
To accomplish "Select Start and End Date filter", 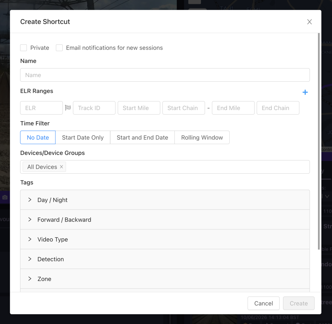I will 143,138.
